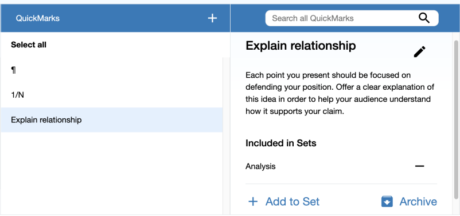Remove from Analysis set using minus icon

tap(419, 166)
